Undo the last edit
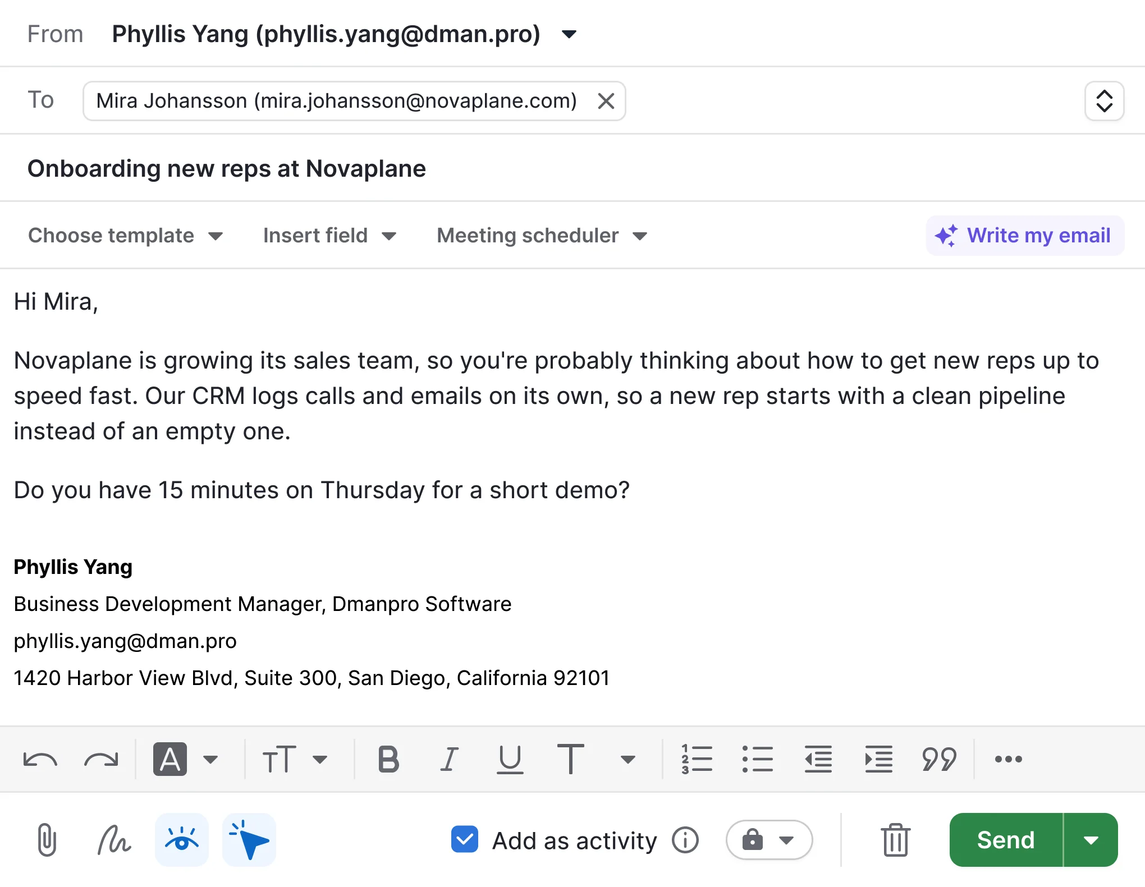 coord(40,760)
